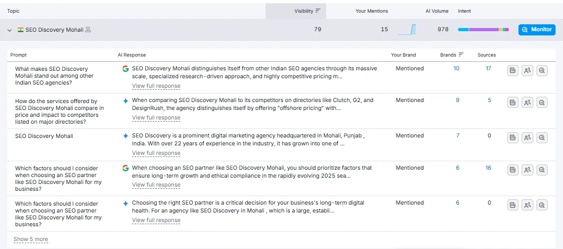Image resolution: width=563 pixels, height=249 pixels.
Task: Open the magnifier chart icon in the 7-brands prompt row
Action: click(542, 138)
